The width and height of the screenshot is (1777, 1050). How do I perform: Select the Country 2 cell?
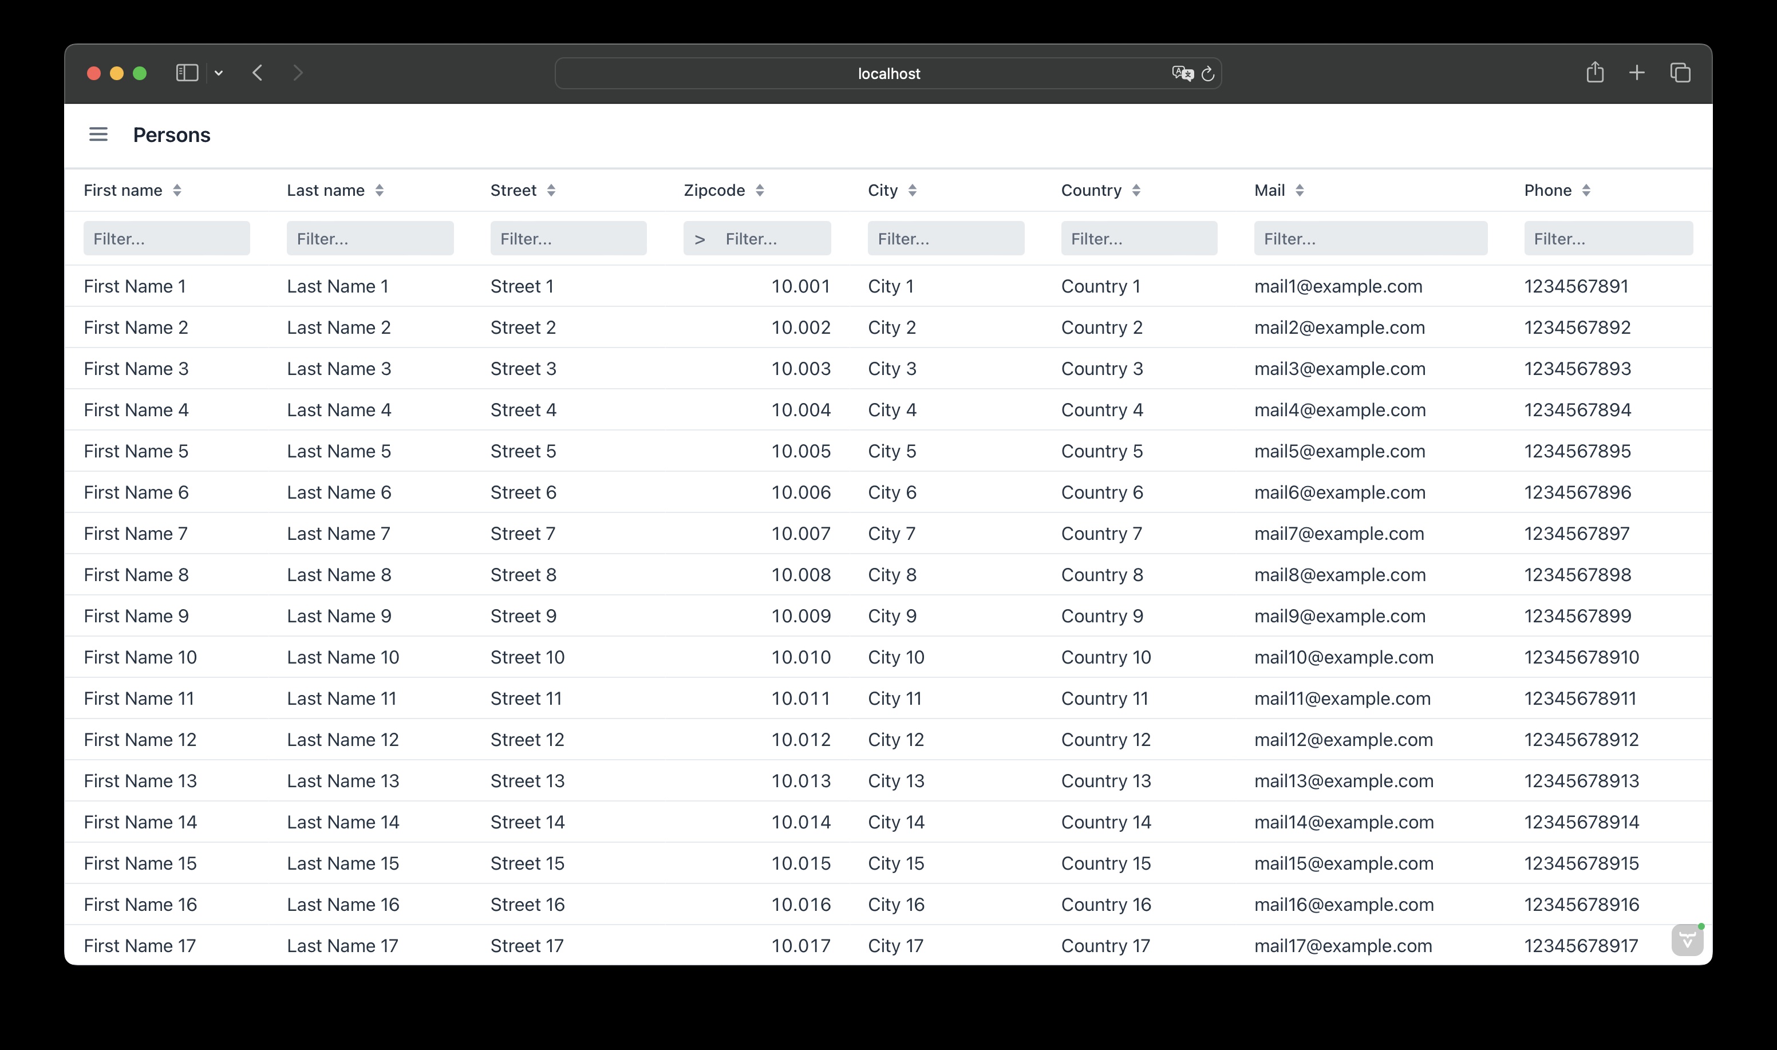1102,327
